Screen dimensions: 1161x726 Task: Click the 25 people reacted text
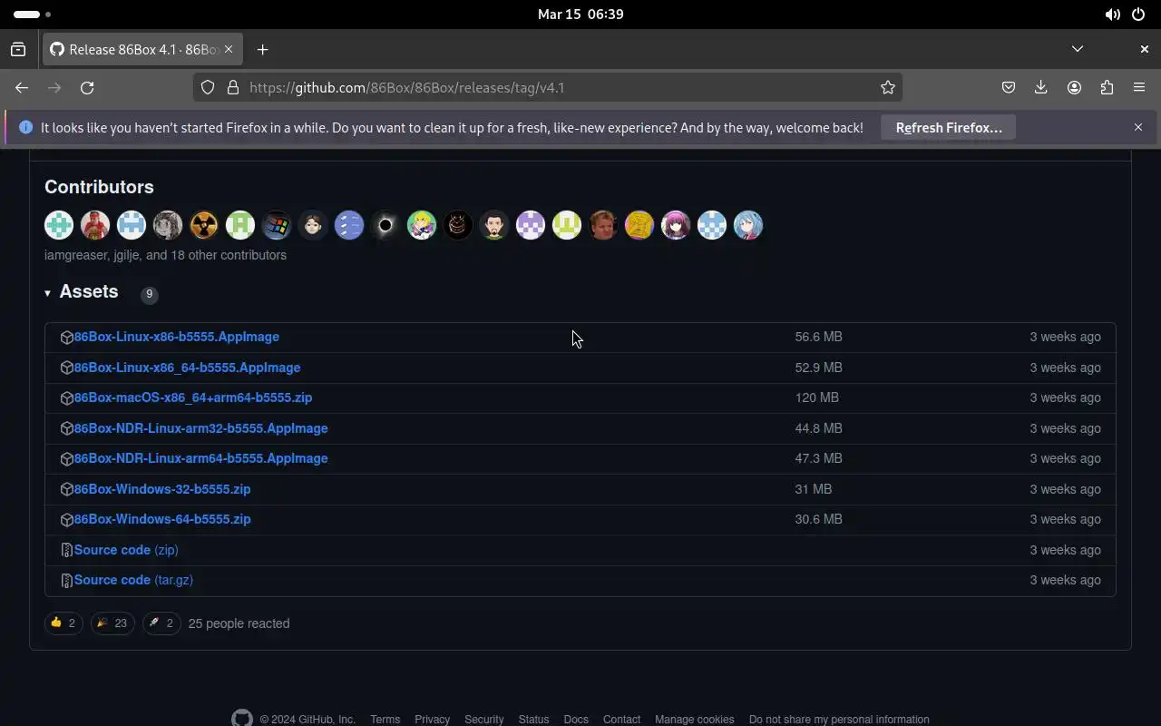239,623
